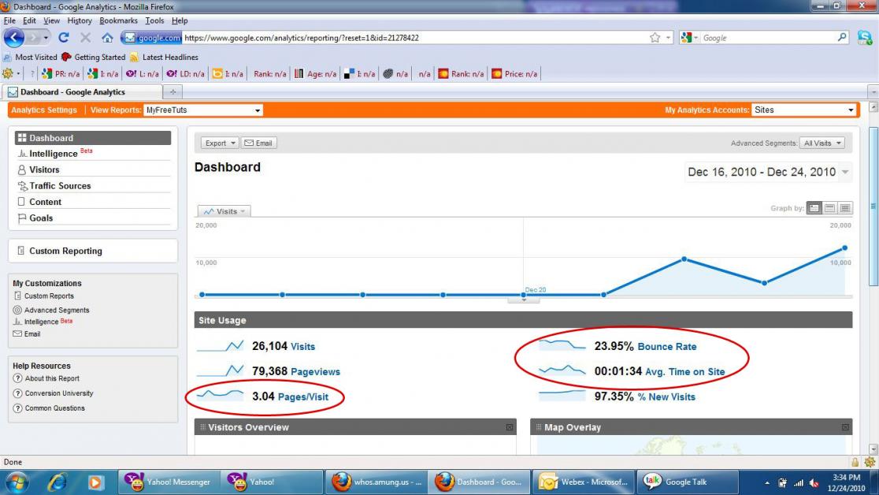Viewport: 879px width, 495px height.
Task: Open My Analytics Accounts Sites dropdown
Action: point(804,110)
